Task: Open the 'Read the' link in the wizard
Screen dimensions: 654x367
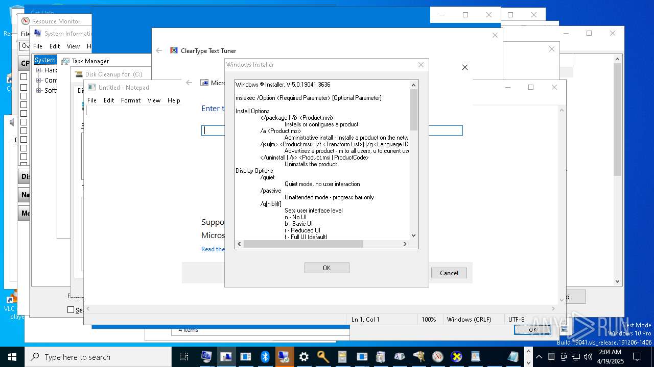Action: point(213,249)
